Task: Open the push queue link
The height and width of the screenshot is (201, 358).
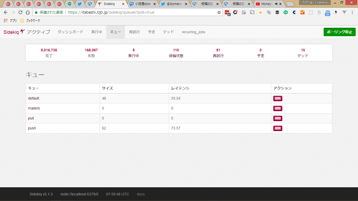Action: coord(32,128)
